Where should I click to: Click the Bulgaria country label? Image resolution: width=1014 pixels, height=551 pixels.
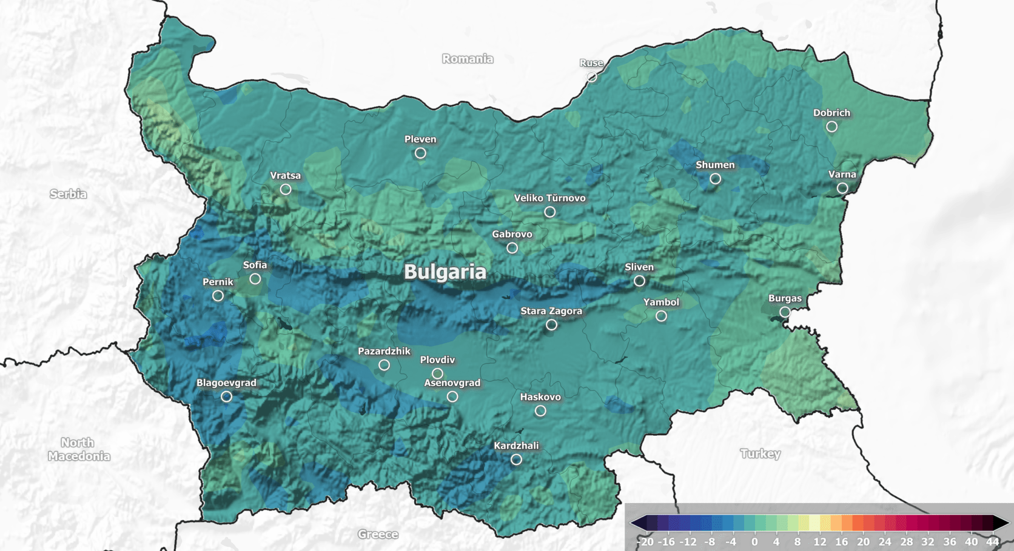445,272
